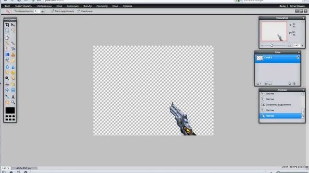Toggle visibility checkbox of Слой 0

click(298, 58)
